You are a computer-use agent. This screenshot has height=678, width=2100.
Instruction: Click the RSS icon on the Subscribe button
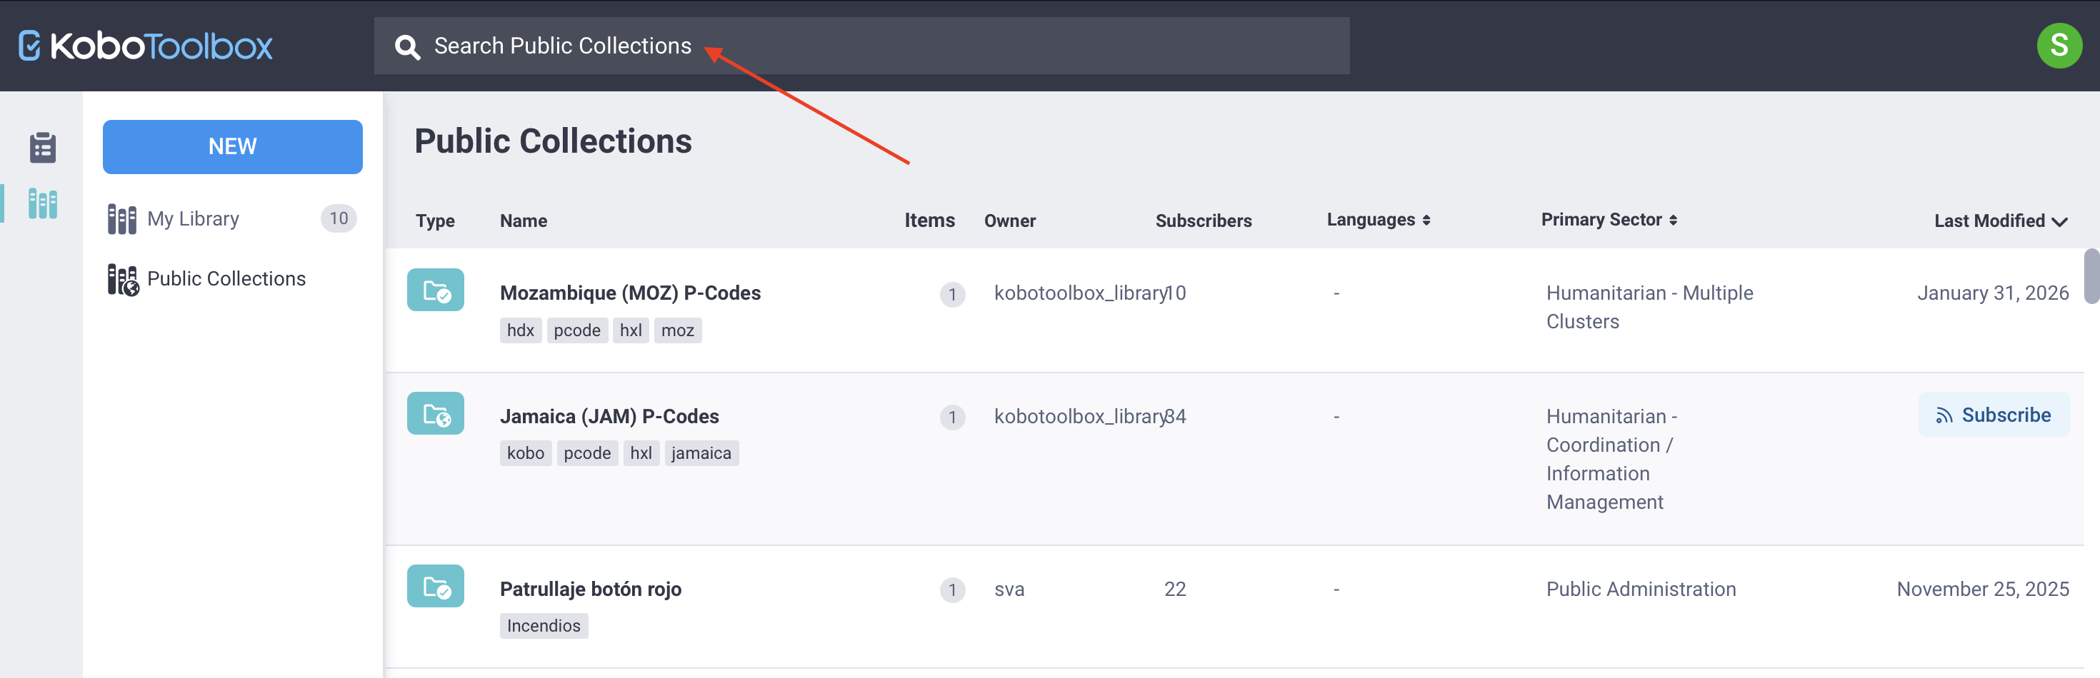pos(1944,415)
